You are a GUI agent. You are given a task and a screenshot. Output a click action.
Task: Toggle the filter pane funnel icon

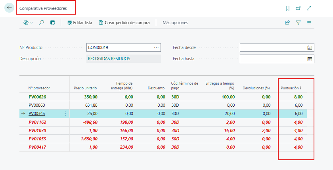click(299, 23)
